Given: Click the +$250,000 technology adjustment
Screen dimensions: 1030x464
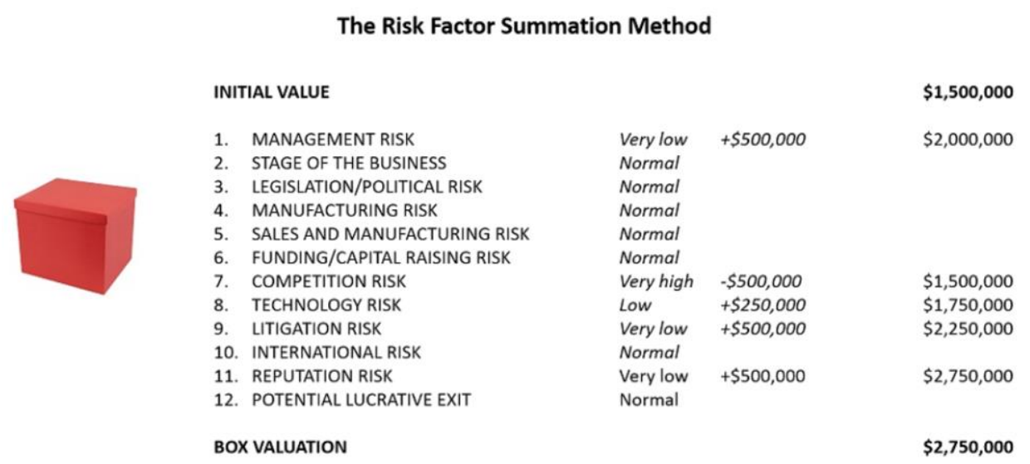Looking at the screenshot, I should point(763,305).
